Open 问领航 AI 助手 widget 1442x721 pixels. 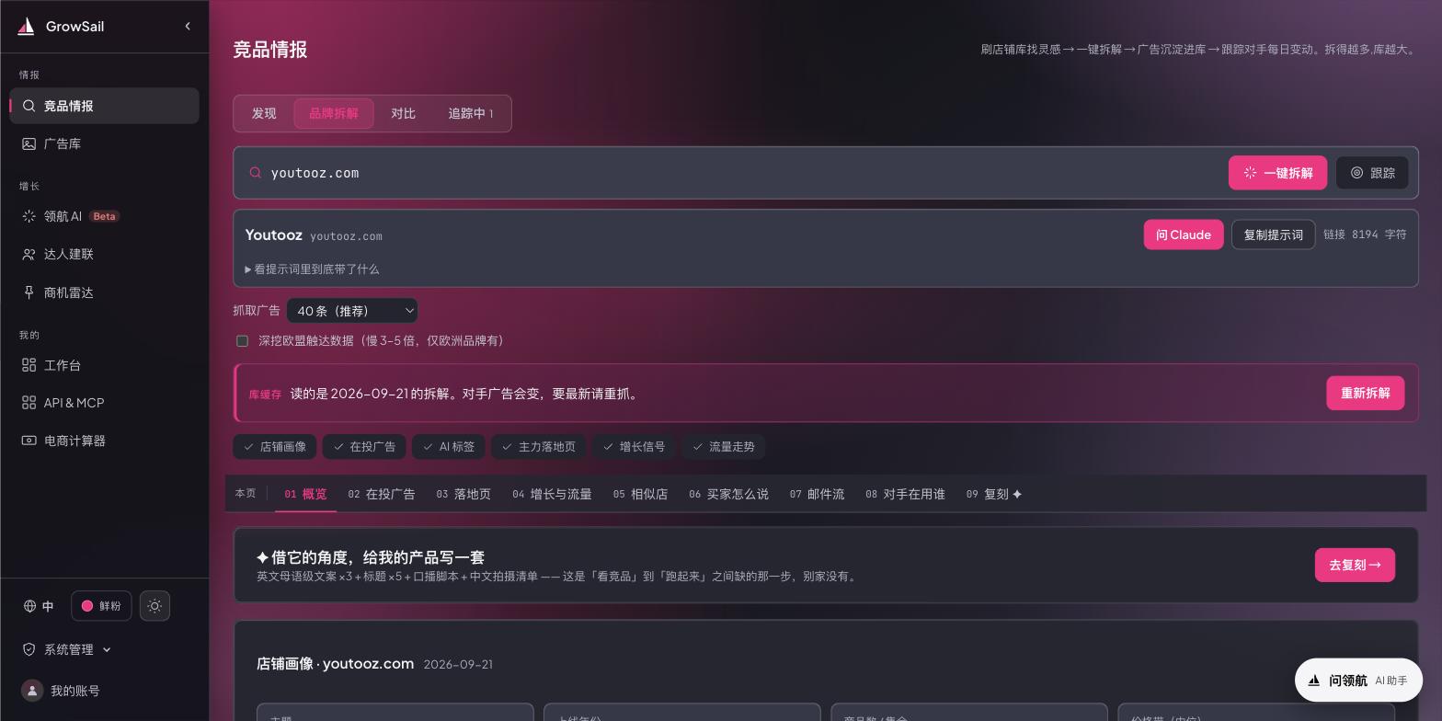tap(1358, 681)
